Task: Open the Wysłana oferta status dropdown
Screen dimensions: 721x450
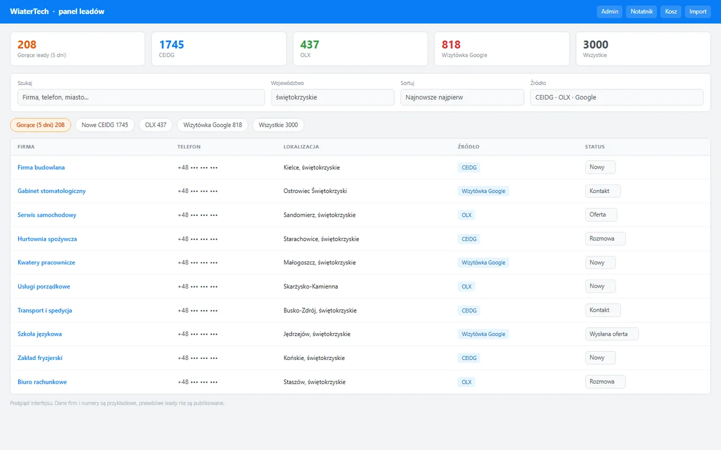Action: (x=612, y=334)
